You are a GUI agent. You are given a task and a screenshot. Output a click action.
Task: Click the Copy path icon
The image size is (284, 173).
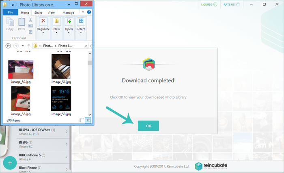(30, 26)
